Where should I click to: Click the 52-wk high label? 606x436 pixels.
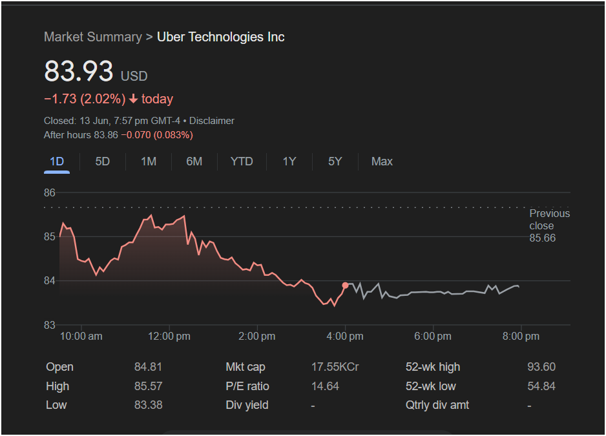(x=433, y=367)
